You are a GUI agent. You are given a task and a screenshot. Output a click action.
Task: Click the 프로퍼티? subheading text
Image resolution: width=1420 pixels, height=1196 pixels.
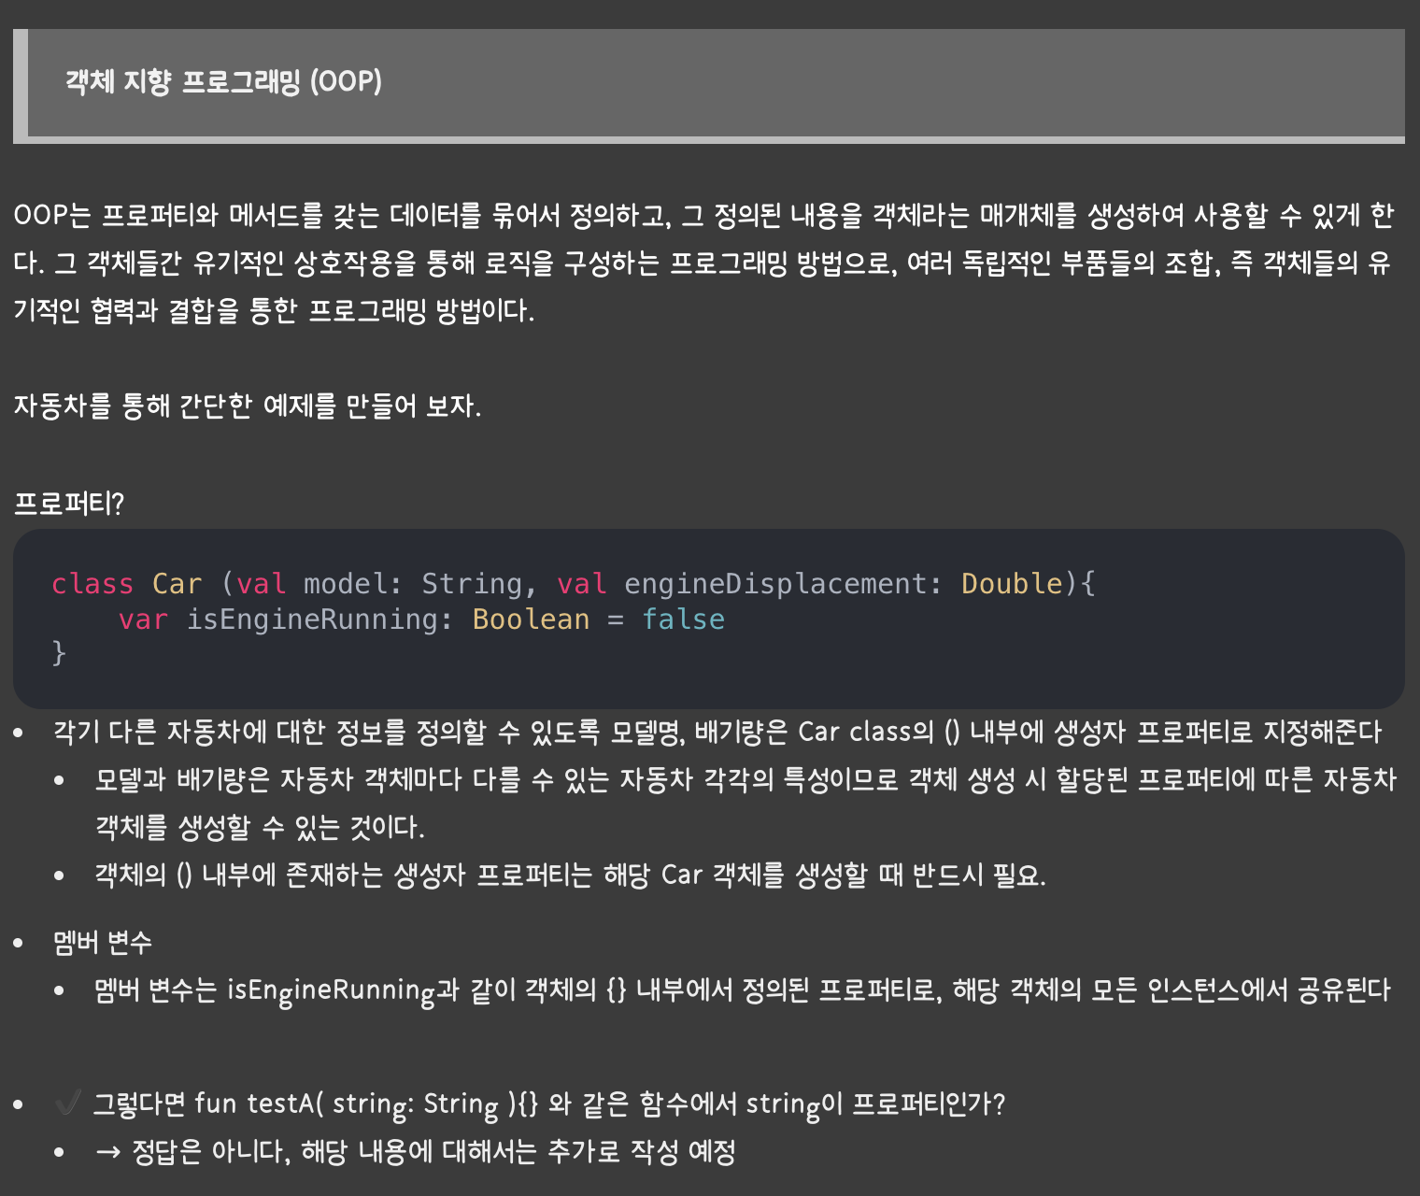(68, 504)
